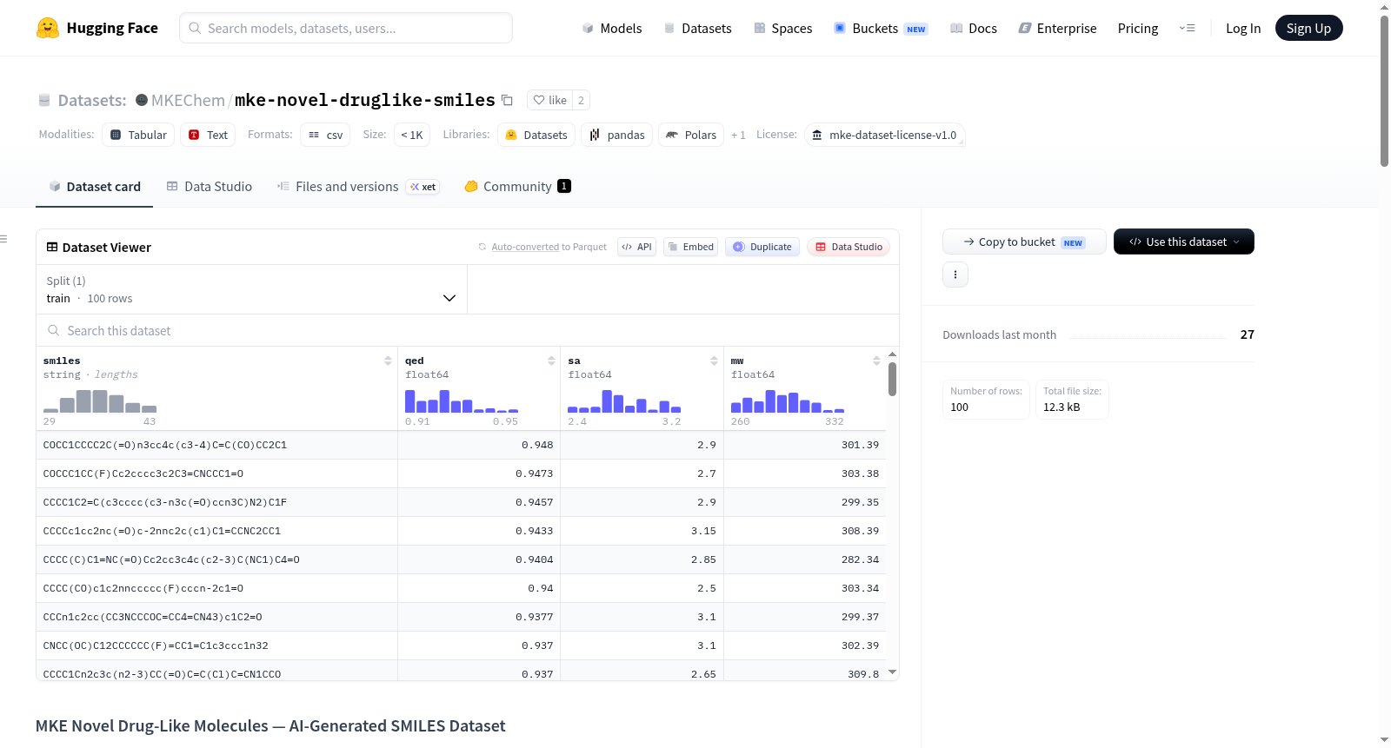Open the left sidebar toggle icon
The image size is (1391, 748).
click(x=3, y=239)
